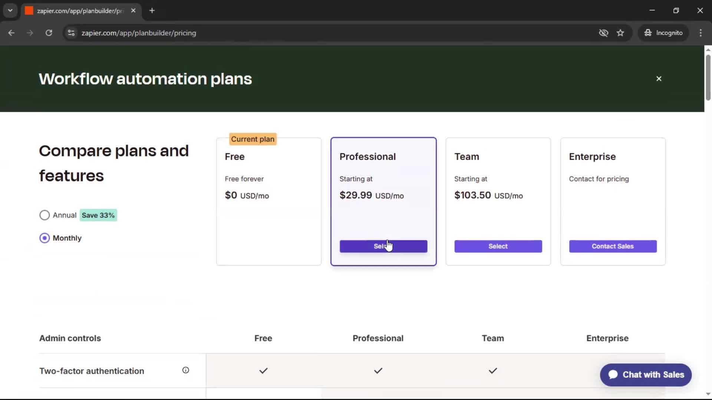Click the Two-factor authentication row label

pos(92,371)
